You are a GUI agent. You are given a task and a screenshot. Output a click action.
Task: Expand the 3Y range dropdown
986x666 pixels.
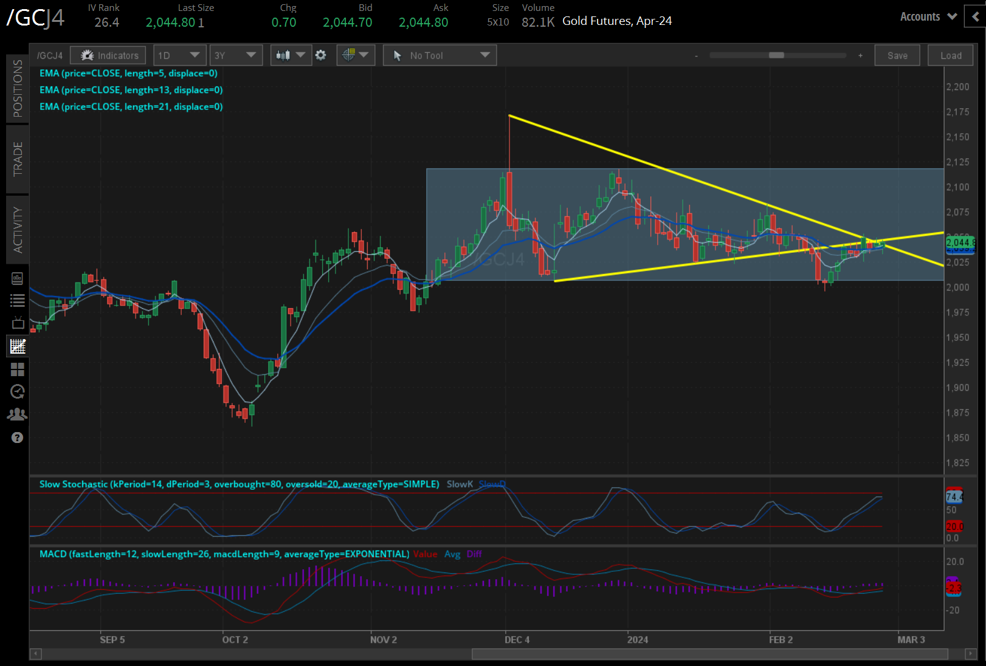click(x=235, y=55)
